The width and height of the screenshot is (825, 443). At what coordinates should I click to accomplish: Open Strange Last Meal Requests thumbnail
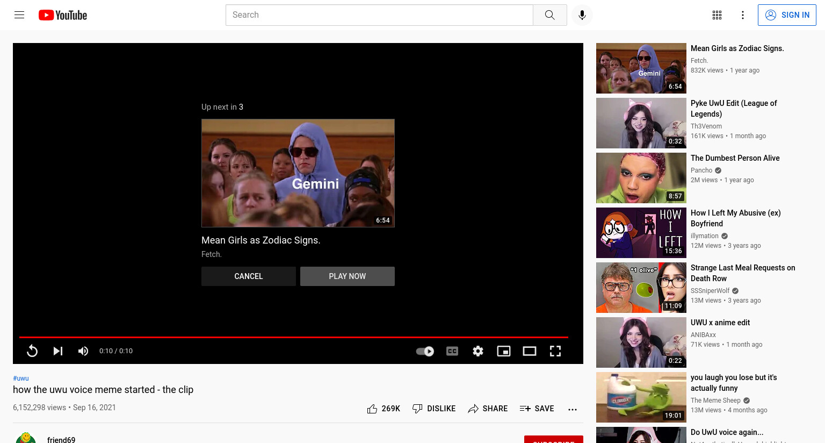pyautogui.click(x=641, y=288)
